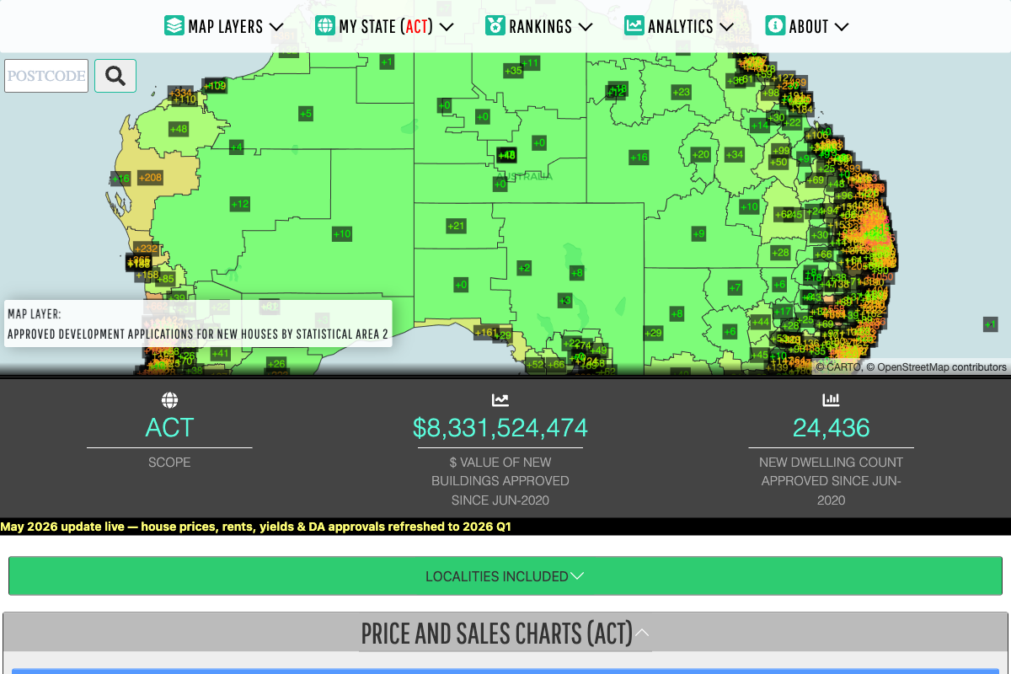
Task: Open the Rankings menu
Action: [x=539, y=26]
